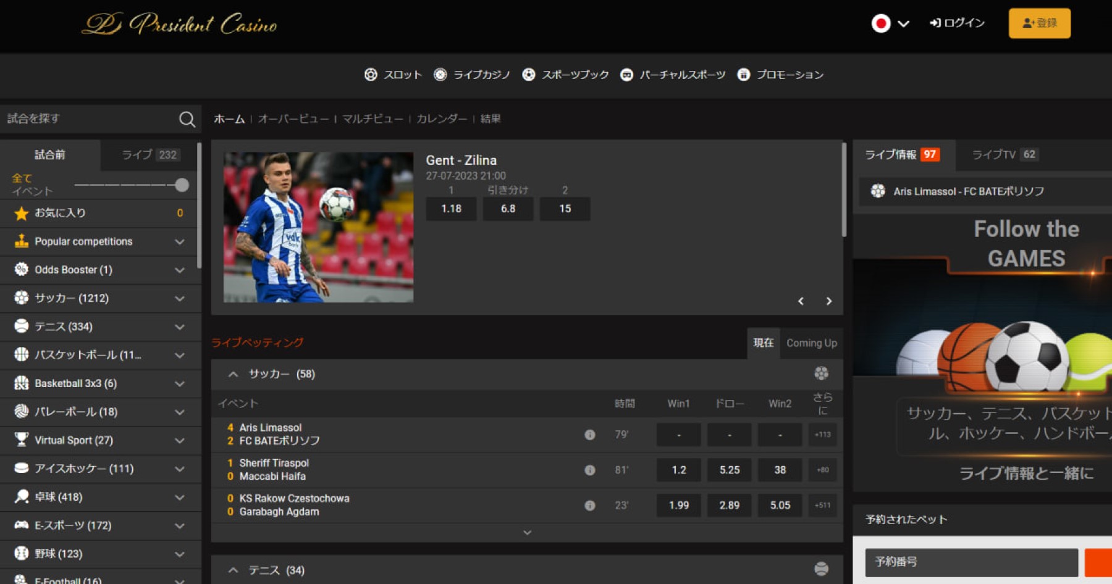Screen dimensions: 1112x584
Task: Click the お気に入り favorites star icon
Action: click(x=22, y=213)
